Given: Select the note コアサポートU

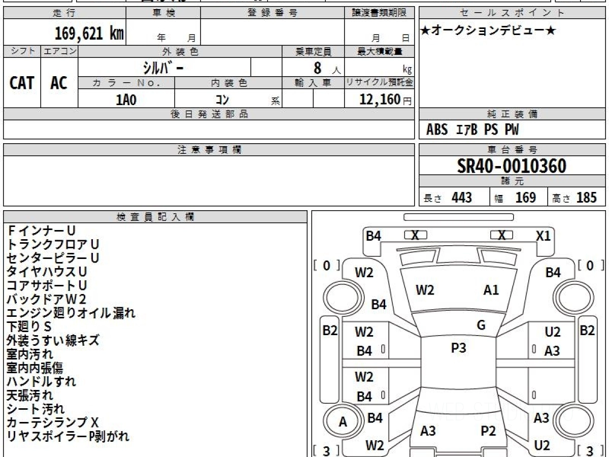Looking at the screenshot, I should pos(47,286).
